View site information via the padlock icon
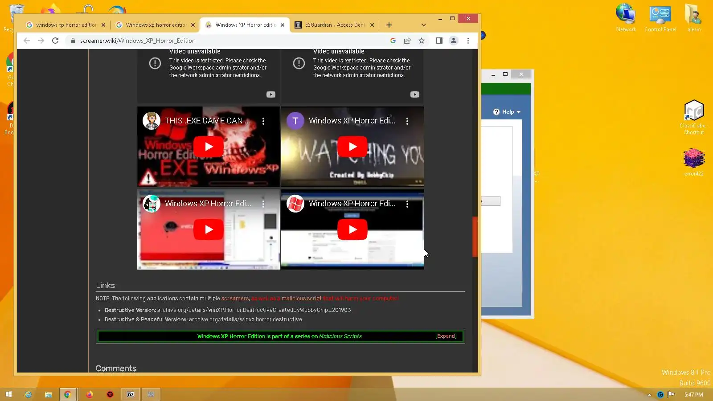This screenshot has height=401, width=713. click(x=73, y=41)
